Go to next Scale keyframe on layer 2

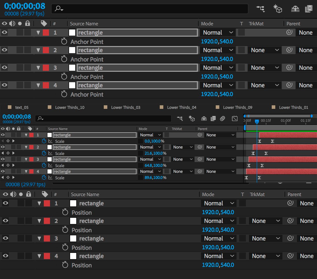(x=13, y=153)
